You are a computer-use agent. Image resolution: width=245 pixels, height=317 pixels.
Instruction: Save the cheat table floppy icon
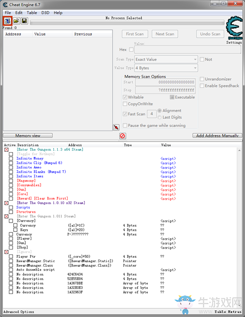24,21
